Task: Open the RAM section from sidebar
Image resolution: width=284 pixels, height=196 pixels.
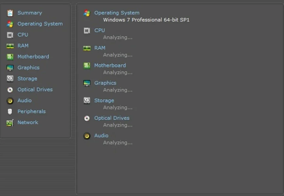Action: [23, 46]
